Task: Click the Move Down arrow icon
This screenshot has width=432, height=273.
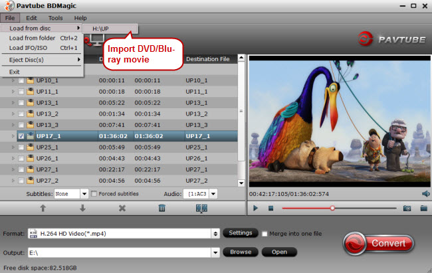Action: click(x=82, y=208)
